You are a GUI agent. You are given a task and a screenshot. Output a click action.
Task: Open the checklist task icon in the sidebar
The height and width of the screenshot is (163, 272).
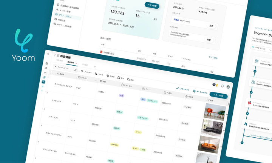[46, 68]
